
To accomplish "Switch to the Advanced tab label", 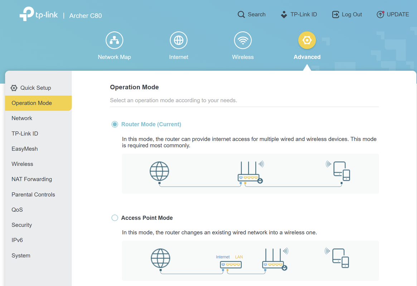I will pyautogui.click(x=307, y=57).
